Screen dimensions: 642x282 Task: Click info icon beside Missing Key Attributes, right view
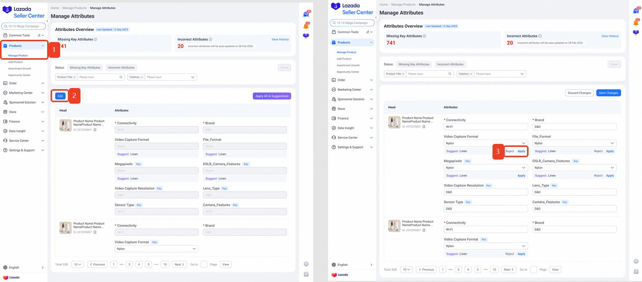click(424, 36)
